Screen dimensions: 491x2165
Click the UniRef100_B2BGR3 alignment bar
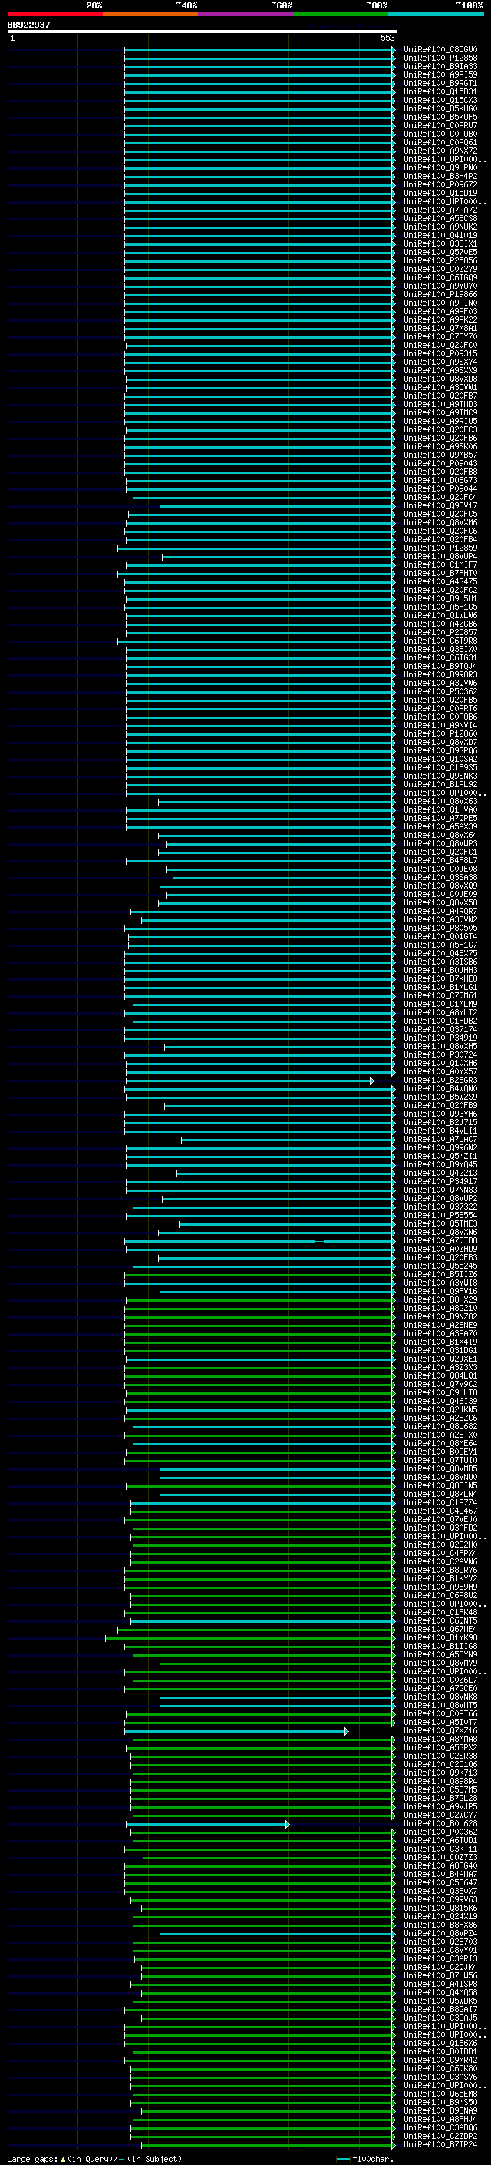coord(249,1080)
